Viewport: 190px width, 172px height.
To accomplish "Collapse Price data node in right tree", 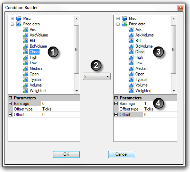I will [118, 24].
